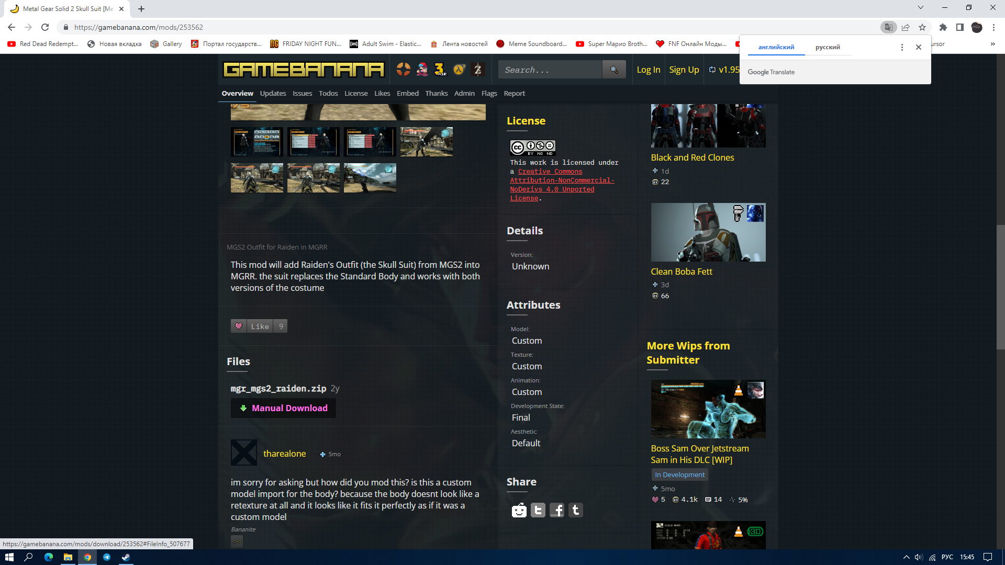Screen dimensions: 1005x565
Task: Open the Half-Life 2 lambda game icon
Action: tap(459, 69)
